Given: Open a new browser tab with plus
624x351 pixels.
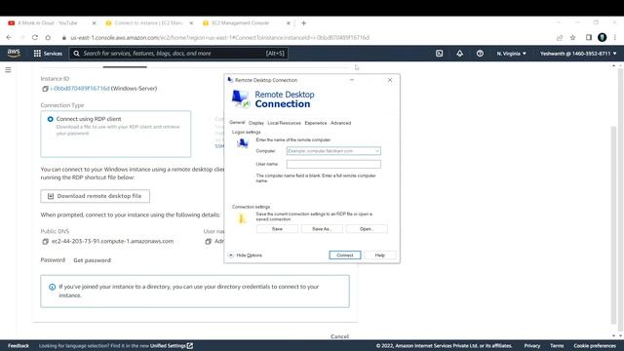Looking at the screenshot, I should click(303, 23).
